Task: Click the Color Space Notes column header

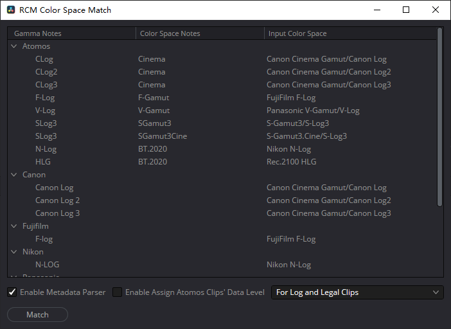Action: [x=200, y=33]
